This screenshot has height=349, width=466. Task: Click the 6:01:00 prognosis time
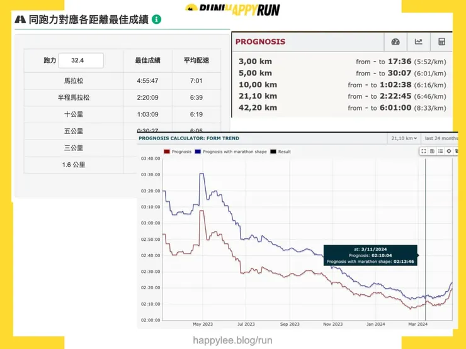click(395, 108)
